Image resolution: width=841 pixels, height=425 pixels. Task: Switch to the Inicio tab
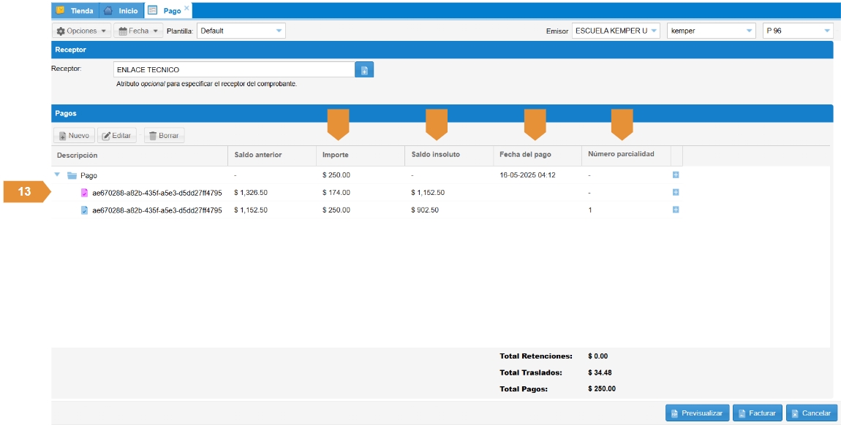pos(121,11)
